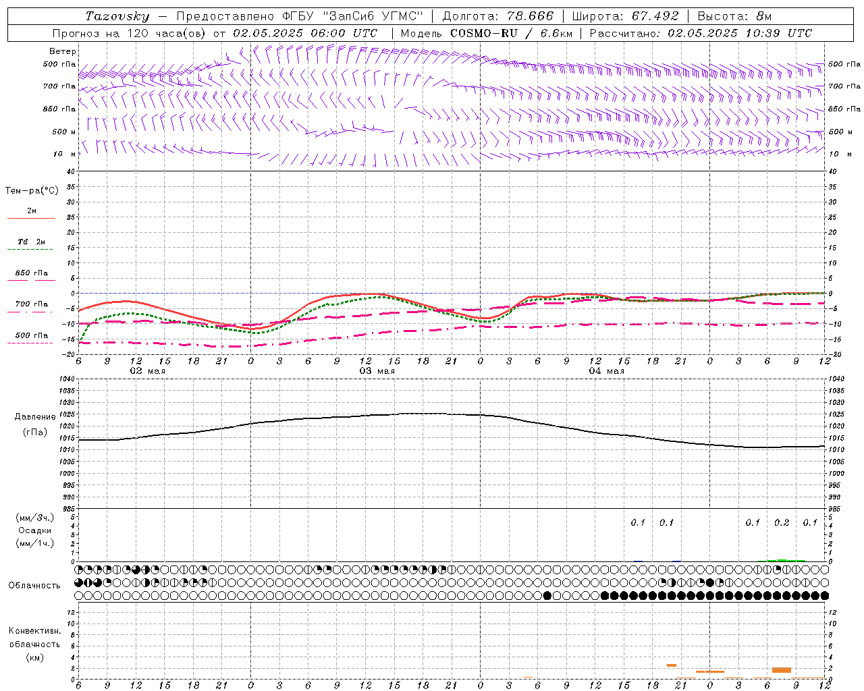Screen dimensions: 864x691
Task: Click the '2м' temperature legend label
Action: tap(32, 211)
